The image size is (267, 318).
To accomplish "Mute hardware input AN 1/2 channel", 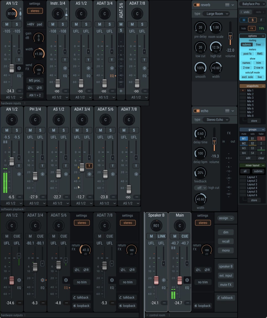I will pyautogui.click(x=7, y=24).
